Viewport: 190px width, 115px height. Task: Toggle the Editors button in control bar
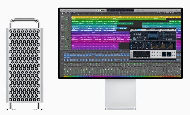click(x=70, y=11)
